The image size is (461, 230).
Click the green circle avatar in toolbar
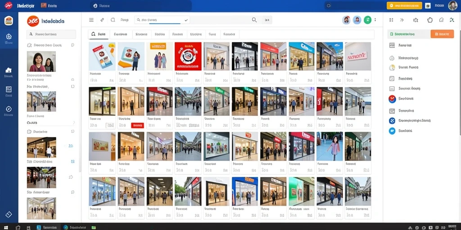click(367, 20)
